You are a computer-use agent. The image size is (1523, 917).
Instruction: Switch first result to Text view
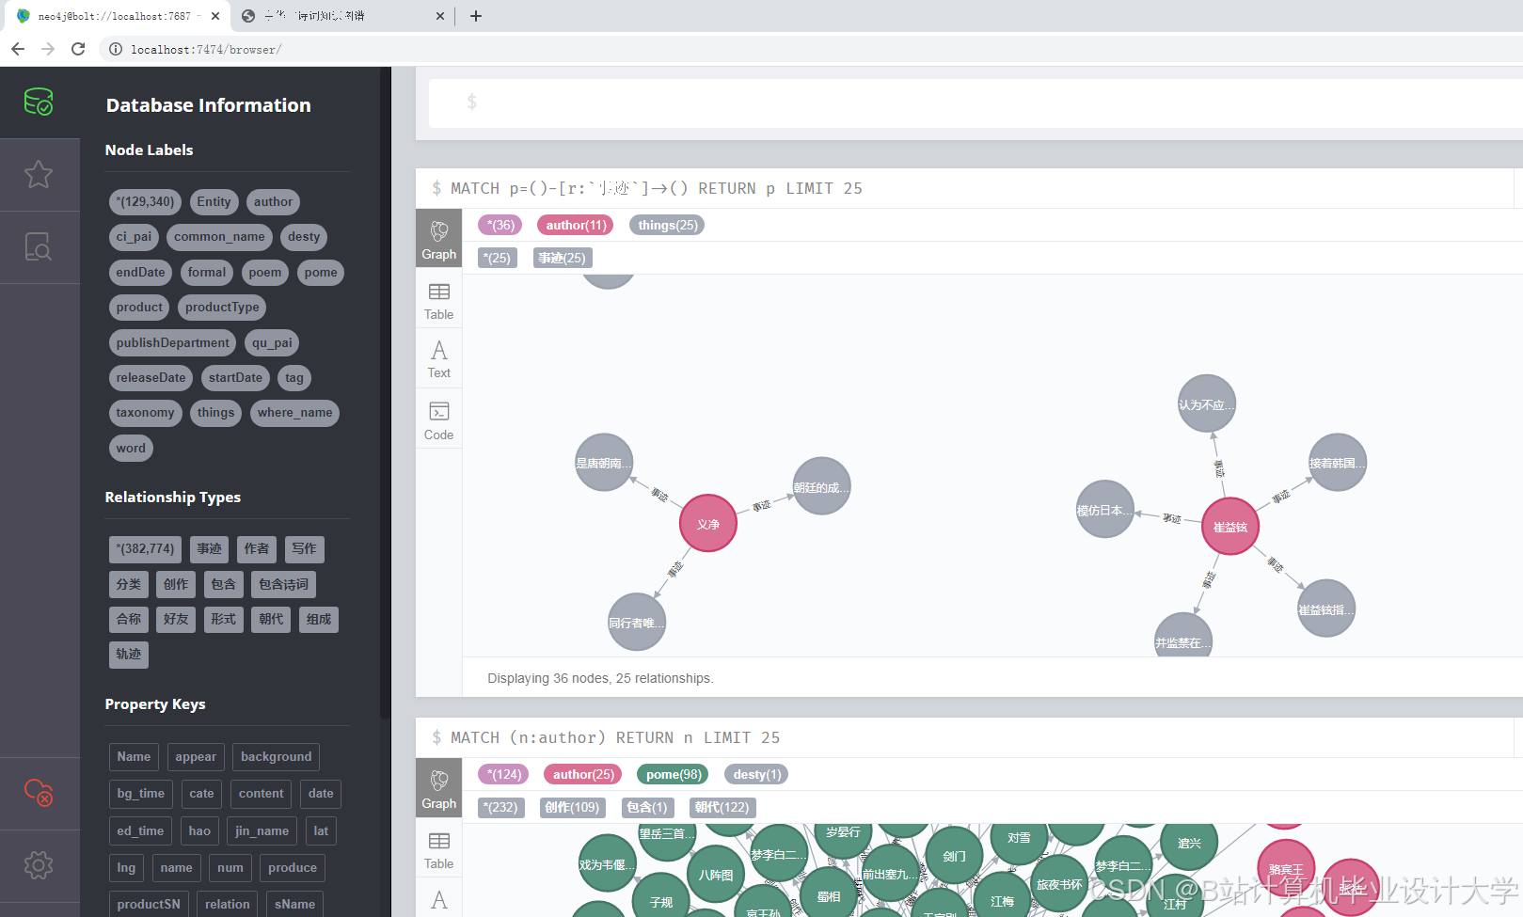438,358
